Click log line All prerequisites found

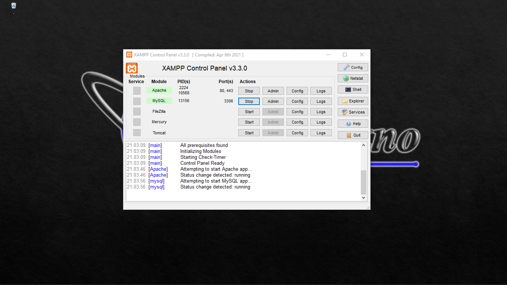pos(204,145)
